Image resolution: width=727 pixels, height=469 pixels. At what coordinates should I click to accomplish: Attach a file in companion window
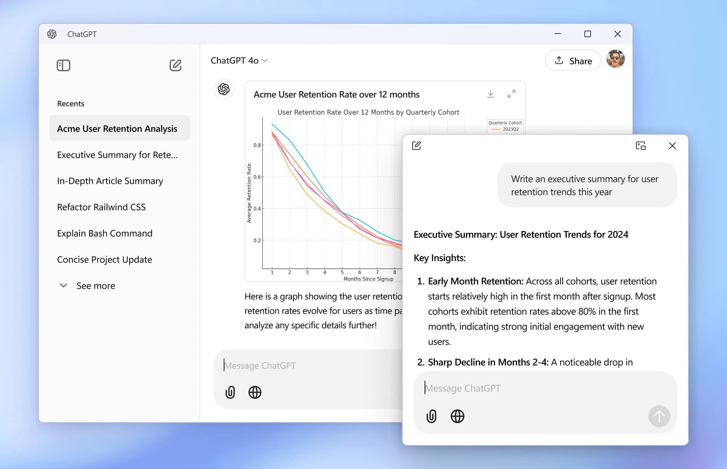[431, 416]
